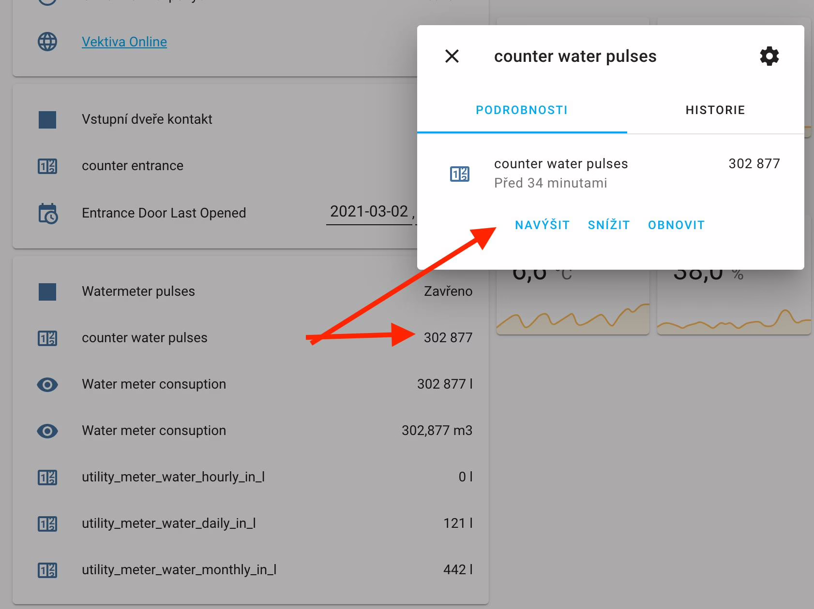The height and width of the screenshot is (609, 814).
Task: Open utility_meter_water_monthly_in_l entity row
Action: click(179, 570)
